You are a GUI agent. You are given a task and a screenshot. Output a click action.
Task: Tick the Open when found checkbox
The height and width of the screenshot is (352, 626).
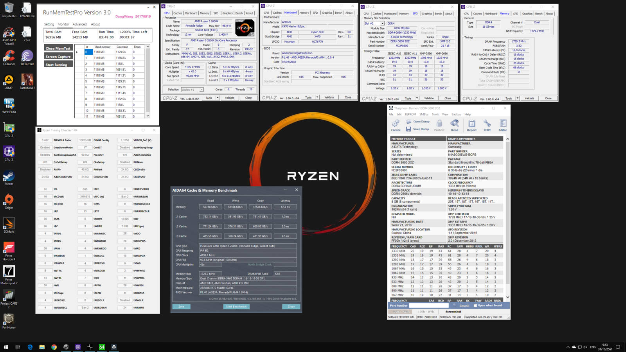[x=475, y=305]
